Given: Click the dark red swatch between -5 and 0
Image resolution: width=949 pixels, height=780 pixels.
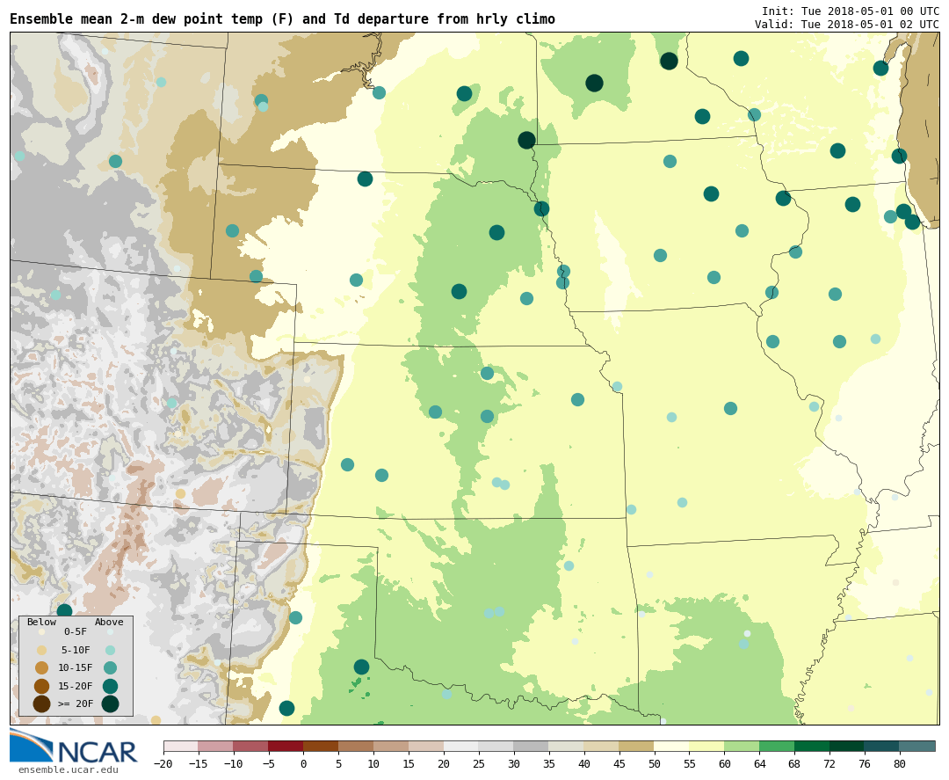Looking at the screenshot, I should [x=286, y=746].
